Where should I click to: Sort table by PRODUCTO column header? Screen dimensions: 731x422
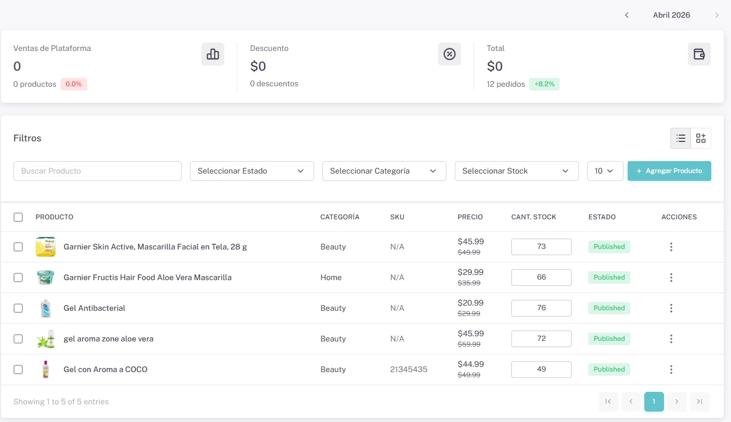point(55,217)
